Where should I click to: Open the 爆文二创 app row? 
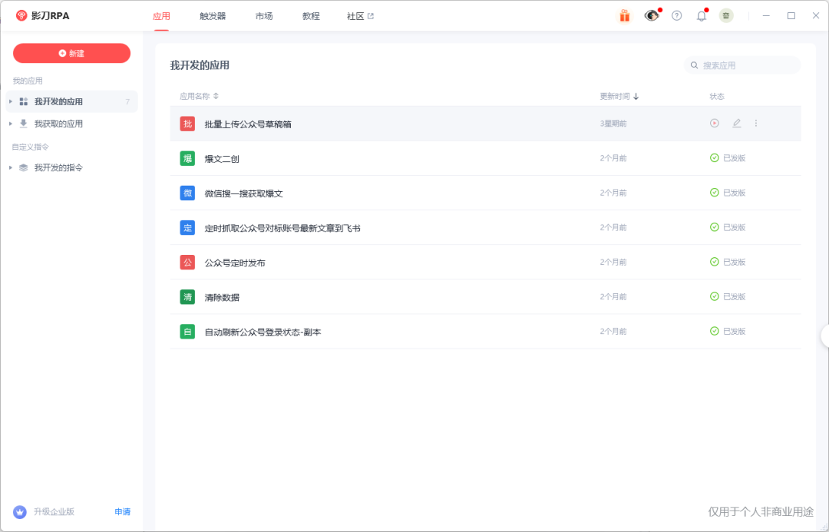(x=485, y=158)
